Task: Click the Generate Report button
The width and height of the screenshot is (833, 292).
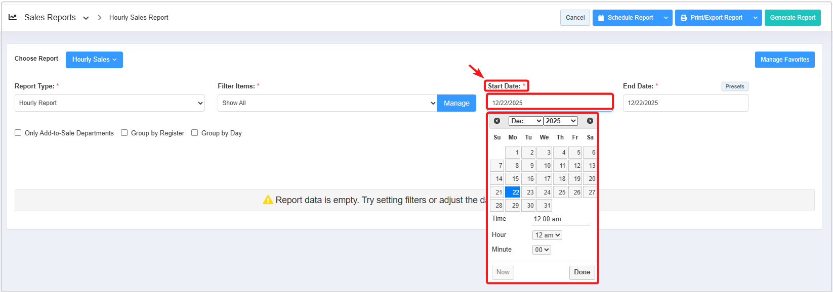Action: (792, 18)
